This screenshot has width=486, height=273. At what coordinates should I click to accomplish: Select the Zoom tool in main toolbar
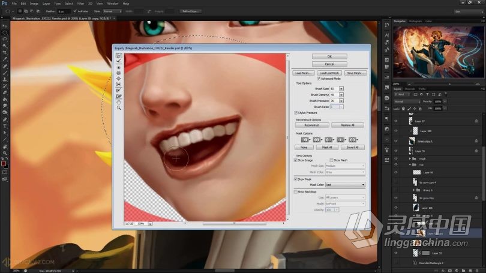click(5, 153)
